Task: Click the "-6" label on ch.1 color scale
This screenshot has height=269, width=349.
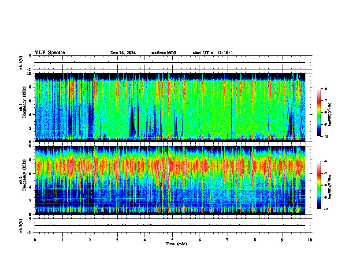Action: pos(325,88)
